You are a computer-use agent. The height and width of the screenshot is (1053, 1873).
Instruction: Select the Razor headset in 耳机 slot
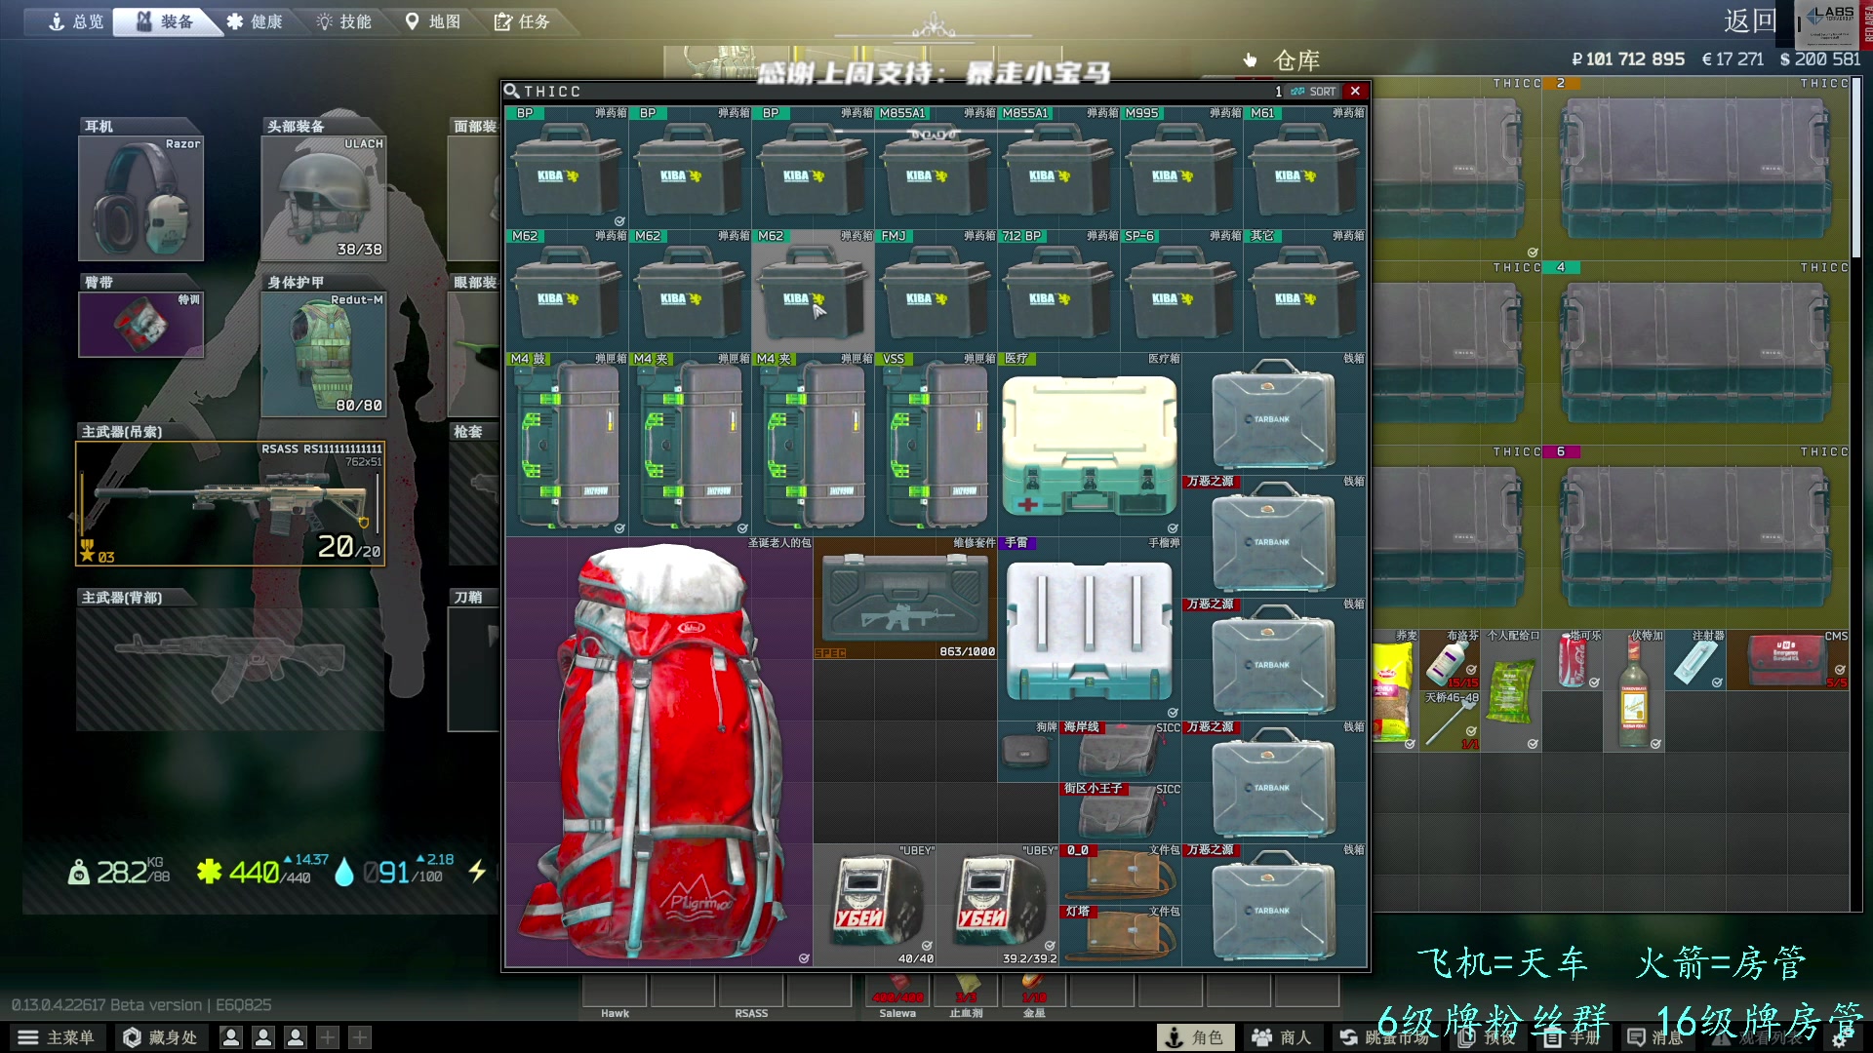141,198
